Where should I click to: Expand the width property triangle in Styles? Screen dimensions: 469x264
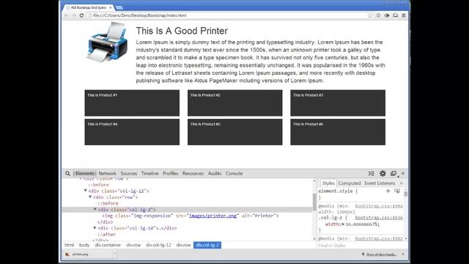coord(344,224)
